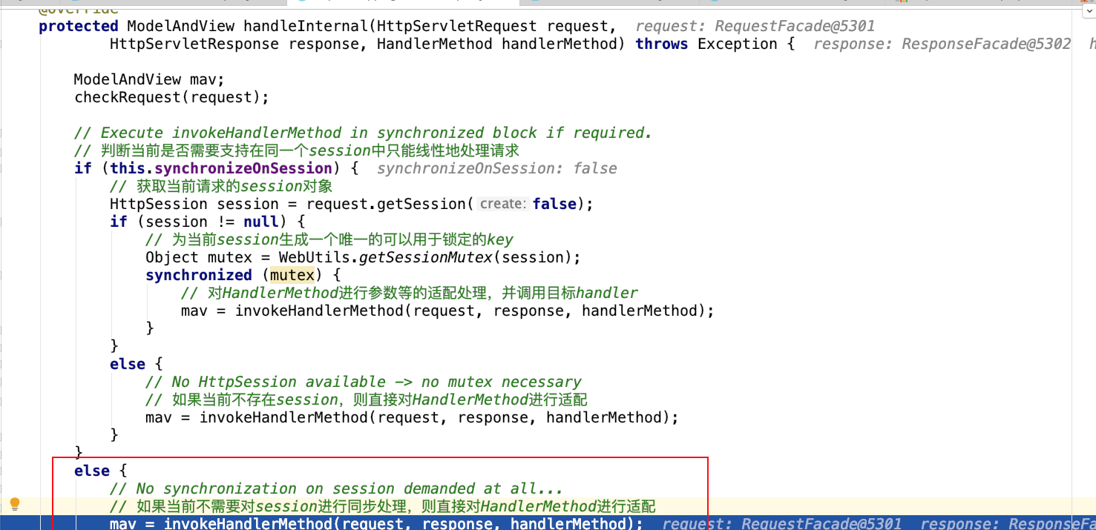
Task: Place cursor on ModelAndView mav; declaration
Action: coord(149,79)
